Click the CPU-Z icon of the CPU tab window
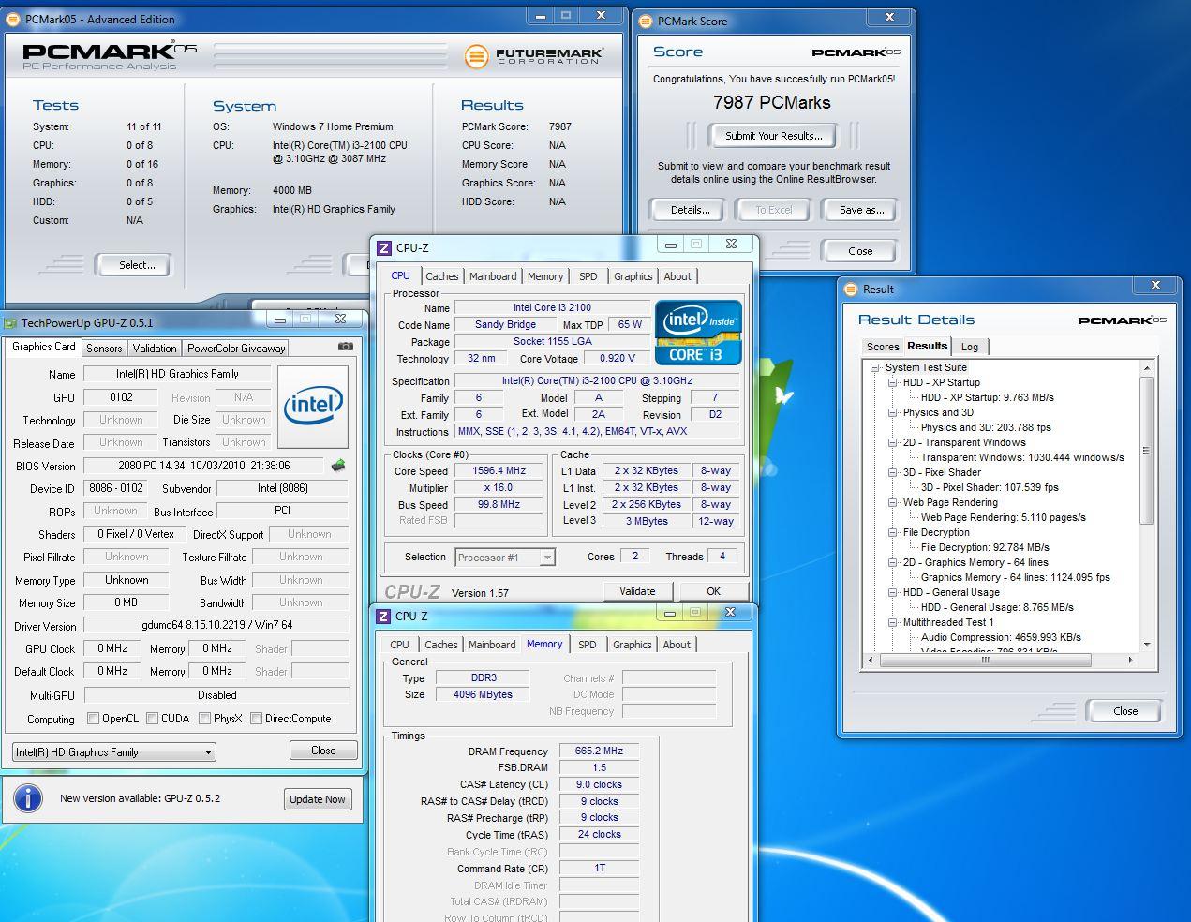The width and height of the screenshot is (1191, 922). tap(383, 247)
